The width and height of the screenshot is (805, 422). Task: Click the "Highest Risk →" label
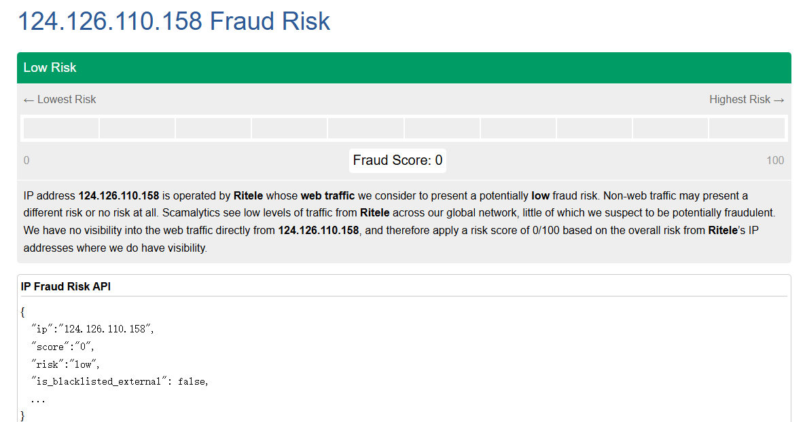coord(747,100)
